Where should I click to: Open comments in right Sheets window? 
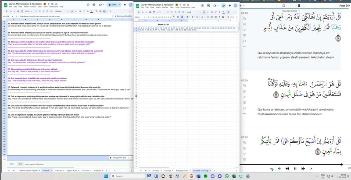click(208, 6)
